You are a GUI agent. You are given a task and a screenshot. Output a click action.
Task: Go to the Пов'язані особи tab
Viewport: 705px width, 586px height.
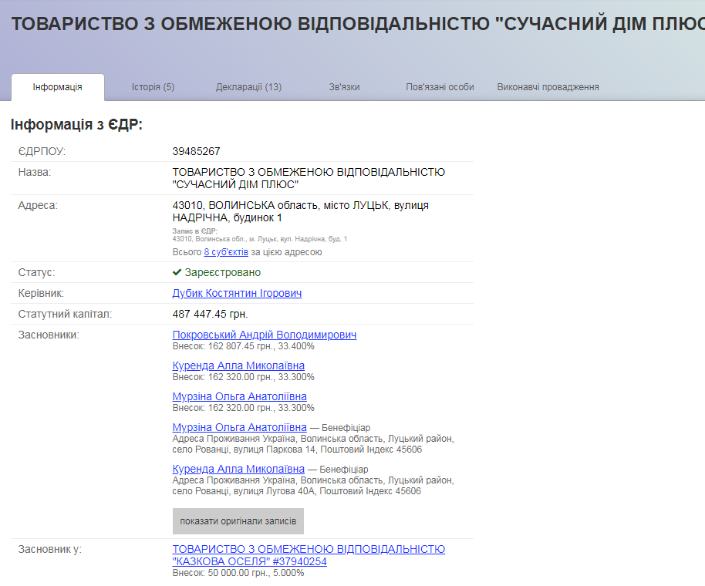tap(440, 87)
